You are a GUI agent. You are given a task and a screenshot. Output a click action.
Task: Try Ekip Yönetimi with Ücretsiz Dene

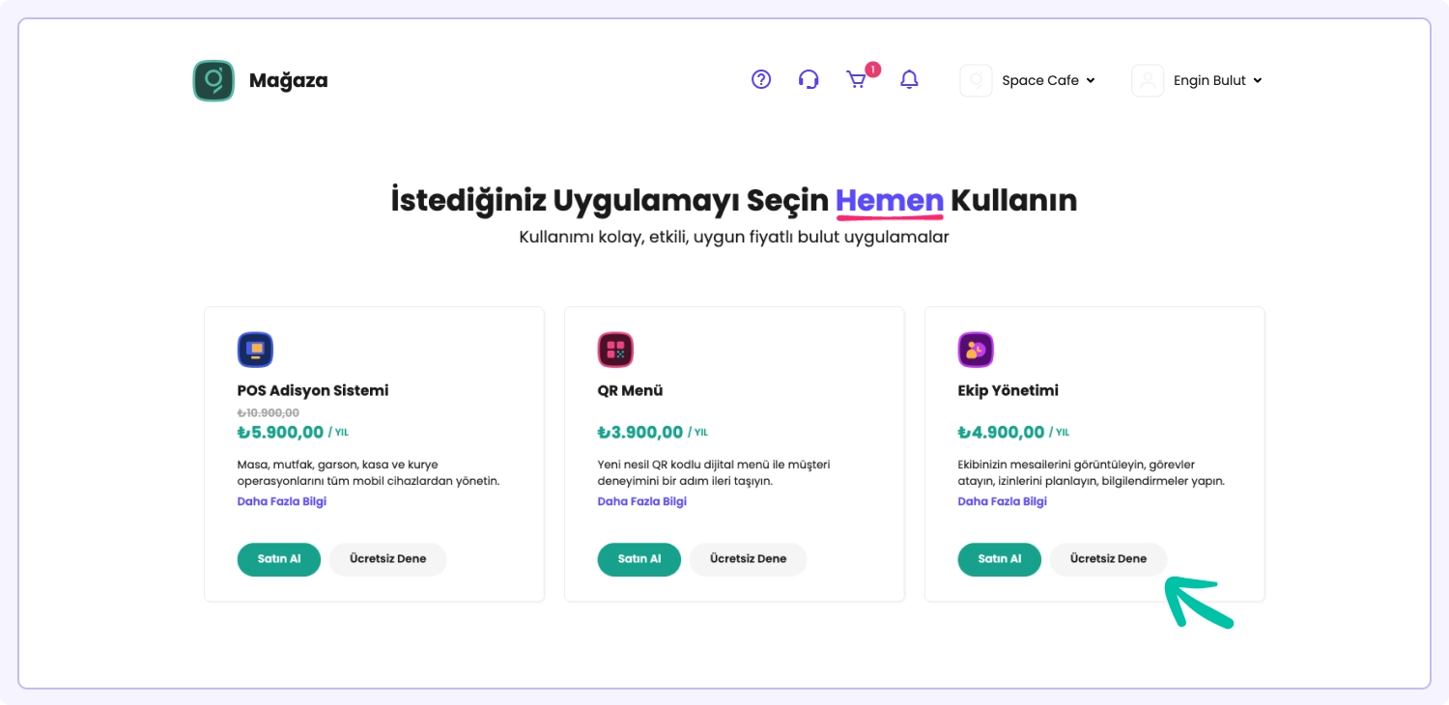click(x=1108, y=559)
